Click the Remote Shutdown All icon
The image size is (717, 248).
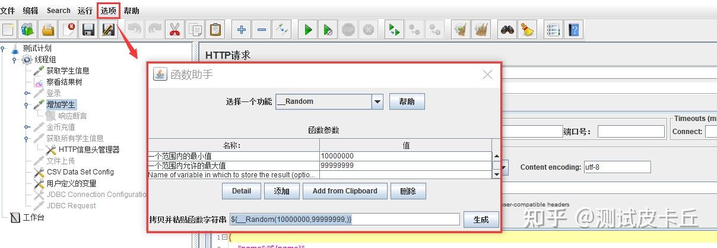pos(435,29)
